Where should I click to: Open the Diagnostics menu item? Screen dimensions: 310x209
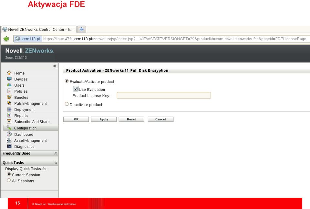[24, 147]
